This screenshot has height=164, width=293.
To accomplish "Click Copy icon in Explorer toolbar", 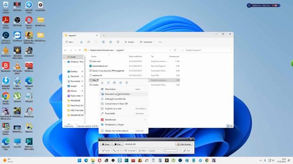I will point(88,42).
